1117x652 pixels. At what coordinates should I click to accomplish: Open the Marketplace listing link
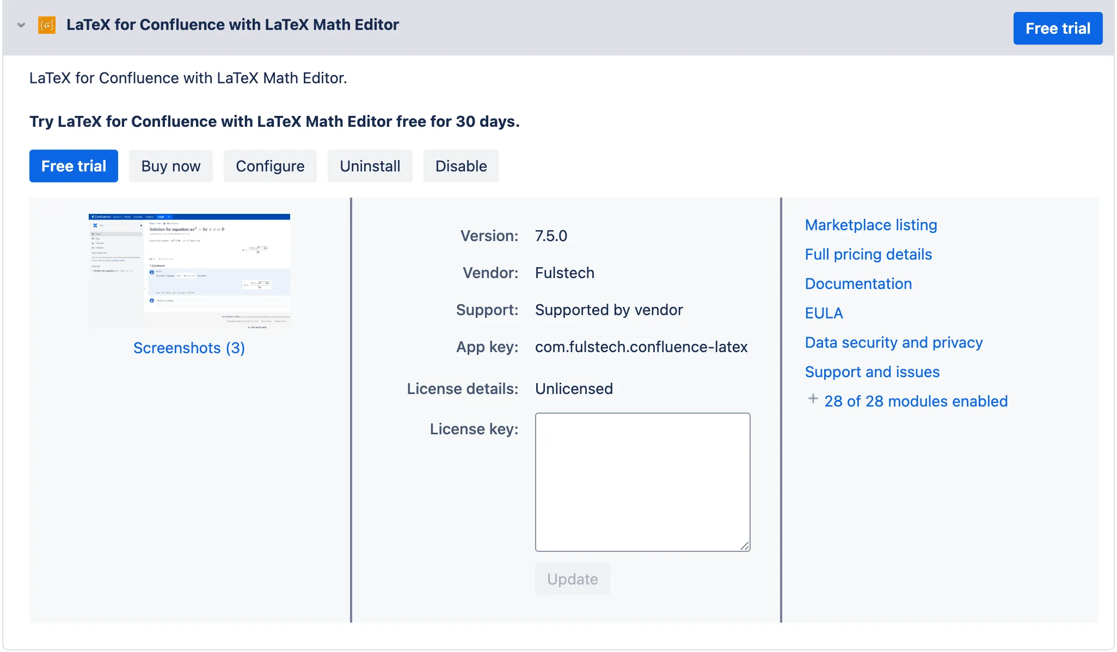(871, 225)
